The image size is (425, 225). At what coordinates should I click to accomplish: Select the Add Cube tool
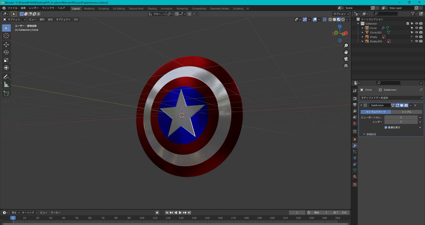point(6,93)
